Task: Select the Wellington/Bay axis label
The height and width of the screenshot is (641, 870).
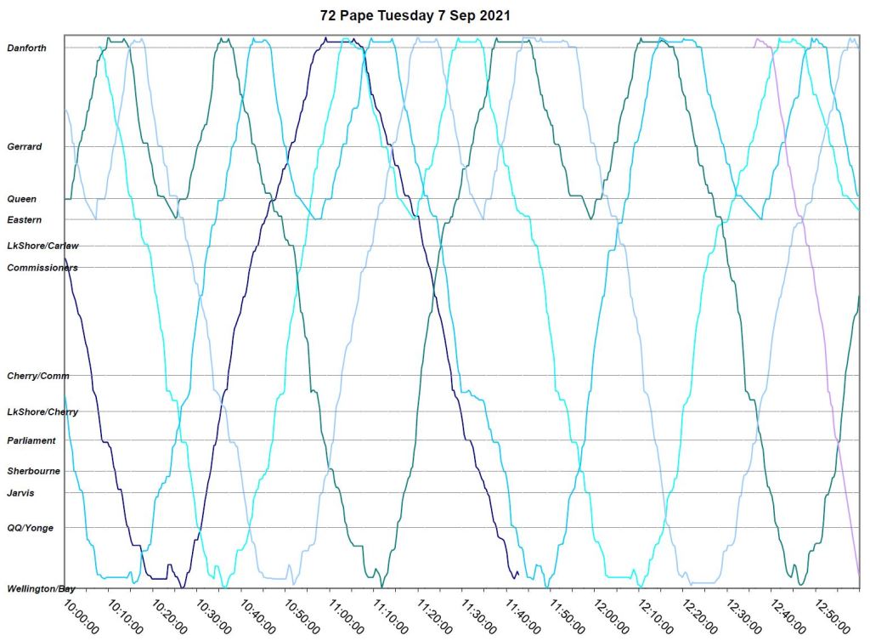Action: pyautogui.click(x=42, y=589)
